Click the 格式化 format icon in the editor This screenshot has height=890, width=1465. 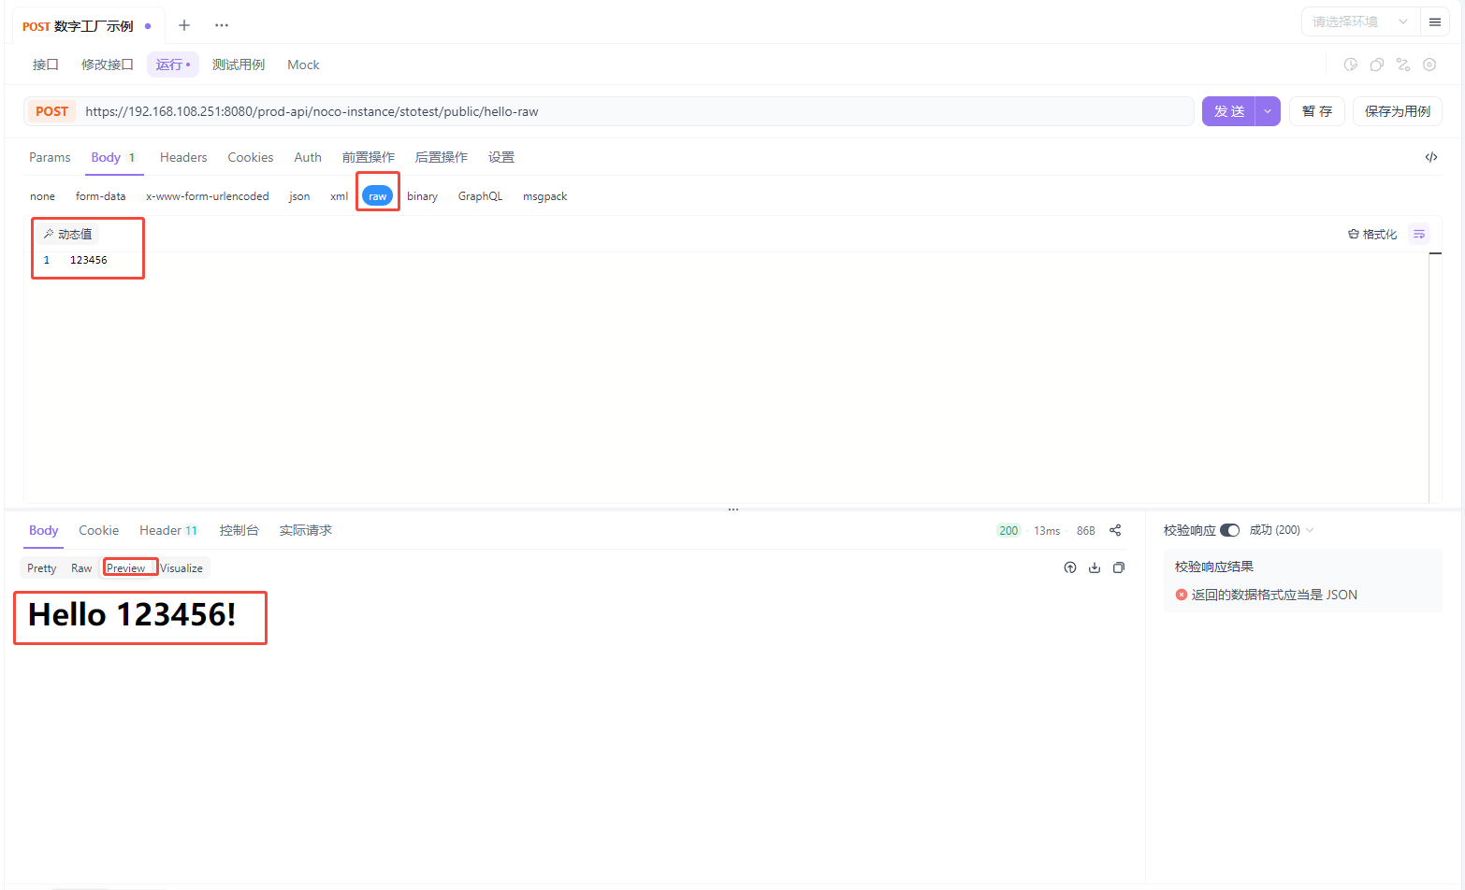pyautogui.click(x=1371, y=234)
